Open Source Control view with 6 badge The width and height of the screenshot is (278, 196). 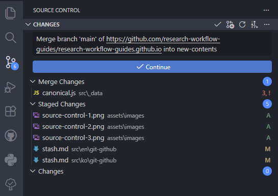pyautogui.click(x=12, y=63)
